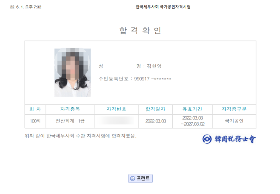Click the 국가공인 cell

tap(234, 121)
